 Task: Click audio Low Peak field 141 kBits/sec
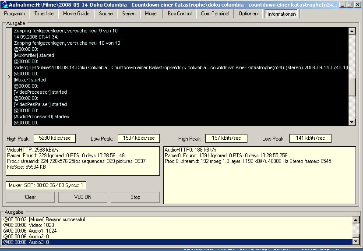tap(310, 138)
